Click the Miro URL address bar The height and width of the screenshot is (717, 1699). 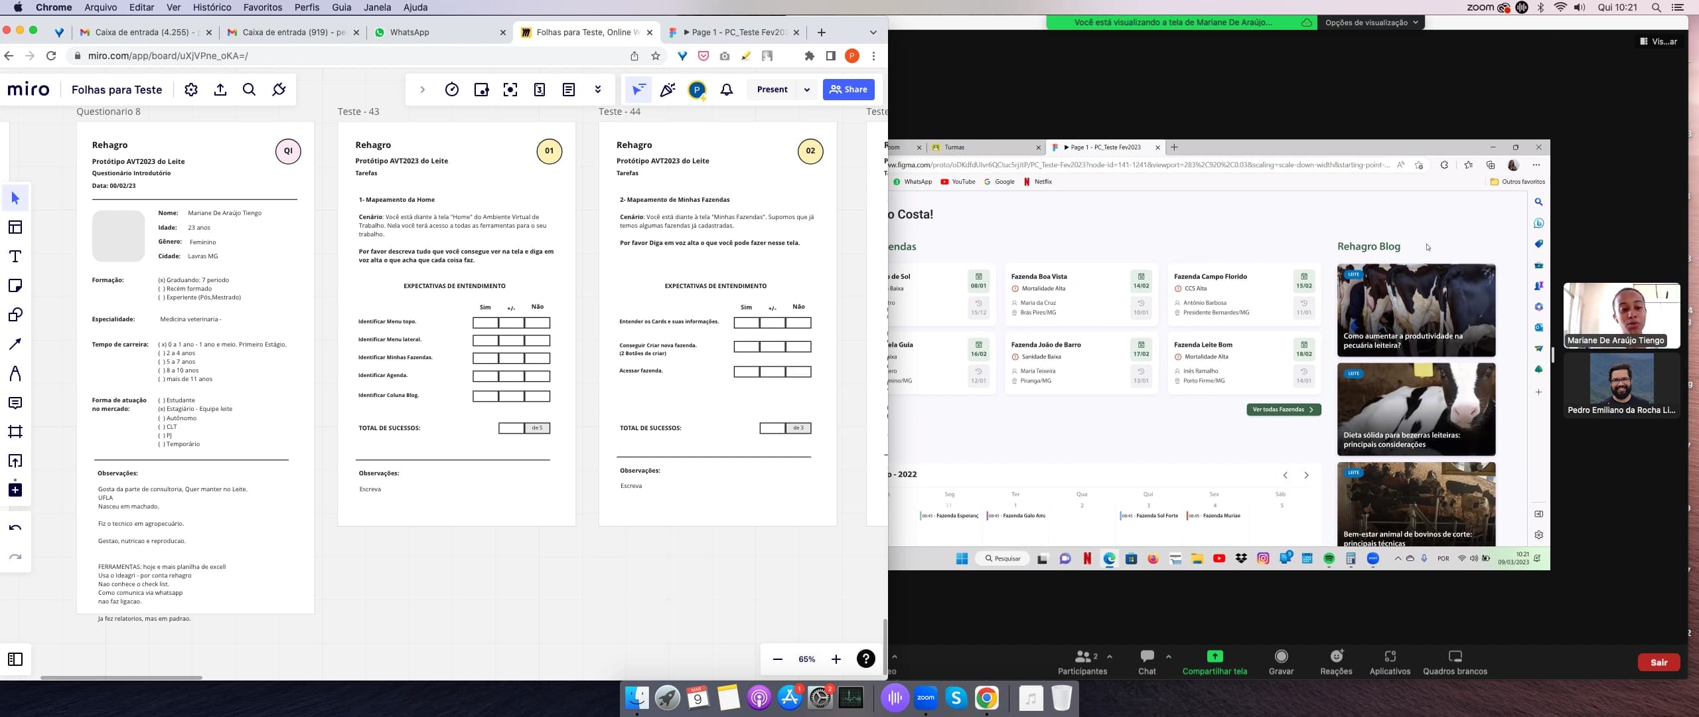[345, 56]
